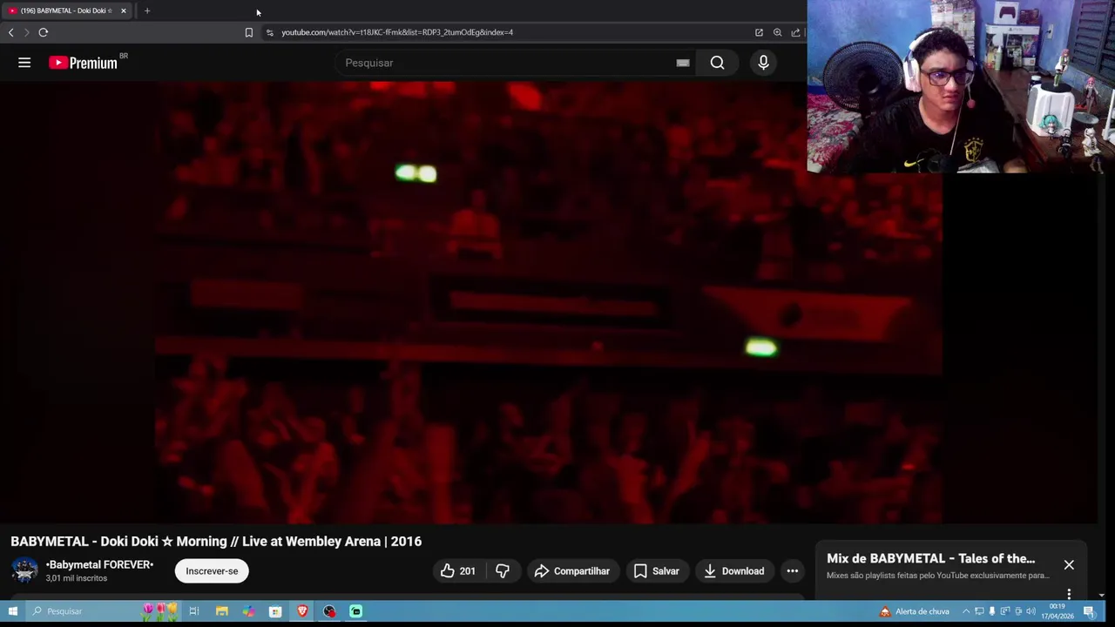
Task: Bookmark this page using the bookmark icon
Action: coord(248,32)
